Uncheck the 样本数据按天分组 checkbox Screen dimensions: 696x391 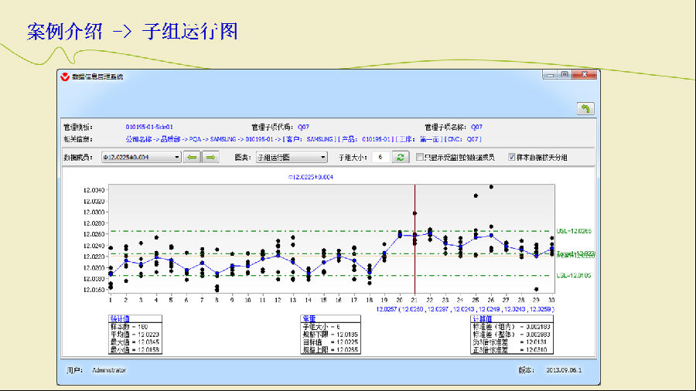pyautogui.click(x=512, y=157)
